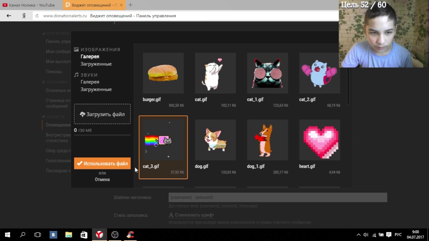Open File Explorer from the taskbar
429x241 pixels.
69,235
